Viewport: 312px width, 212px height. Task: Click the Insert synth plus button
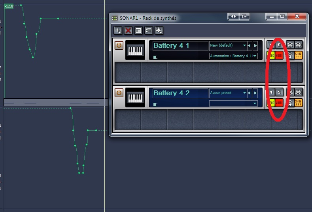tap(118, 30)
